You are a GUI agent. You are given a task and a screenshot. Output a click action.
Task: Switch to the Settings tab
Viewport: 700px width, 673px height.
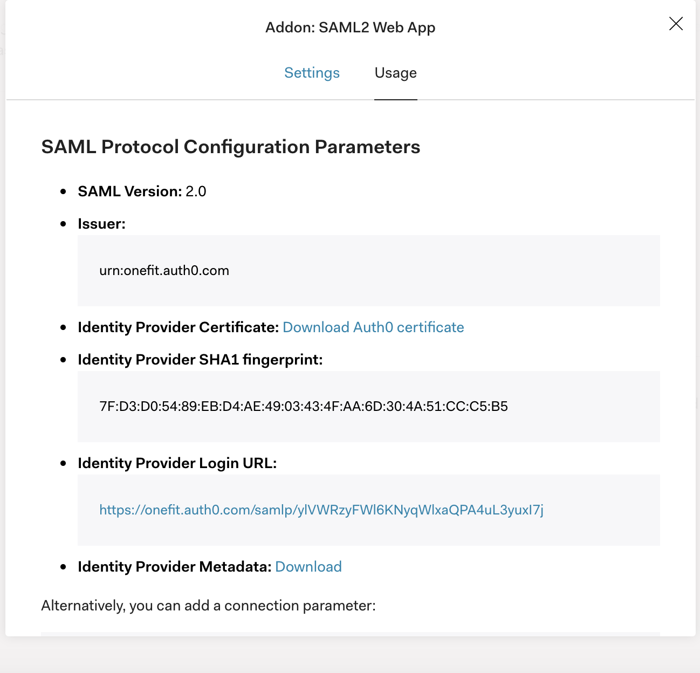(312, 73)
